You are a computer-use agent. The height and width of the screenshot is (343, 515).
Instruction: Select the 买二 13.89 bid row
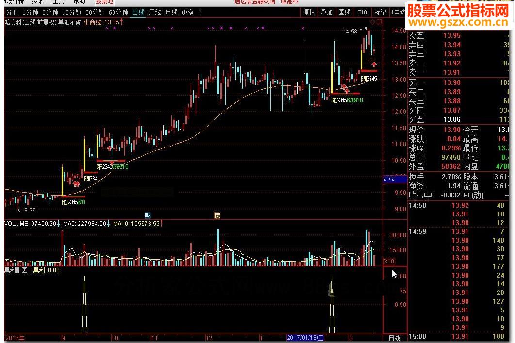click(x=458, y=92)
